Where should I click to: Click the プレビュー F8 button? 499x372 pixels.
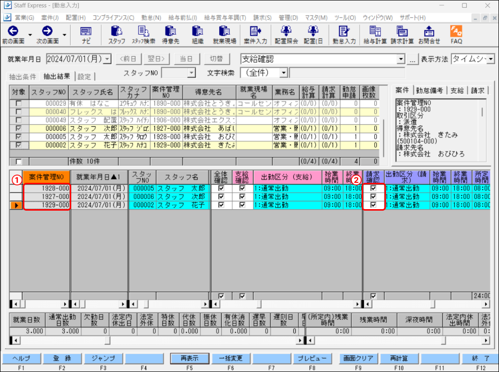[x=312, y=358]
